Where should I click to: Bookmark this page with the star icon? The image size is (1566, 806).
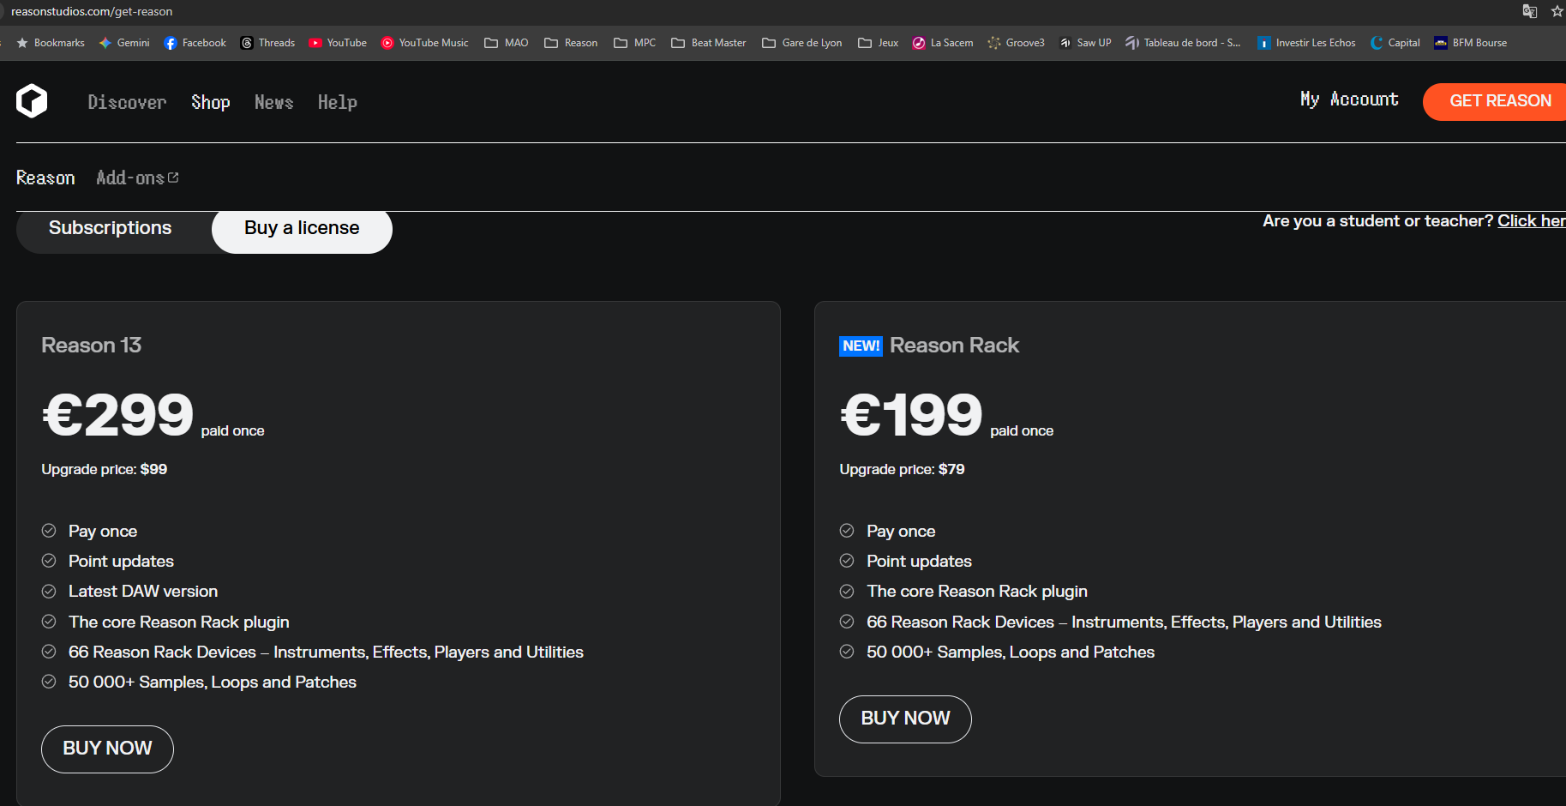tap(1557, 11)
